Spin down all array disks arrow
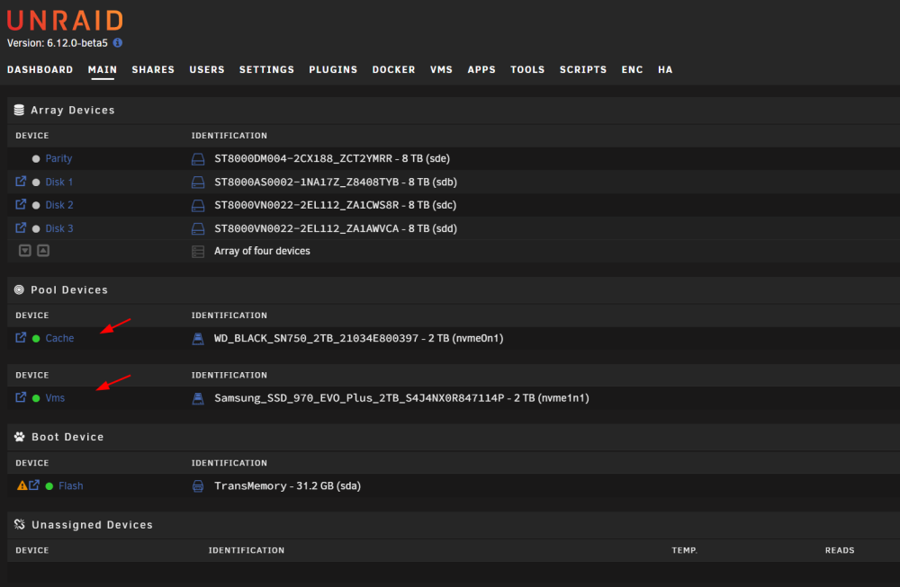This screenshot has width=900, height=587. tap(24, 251)
